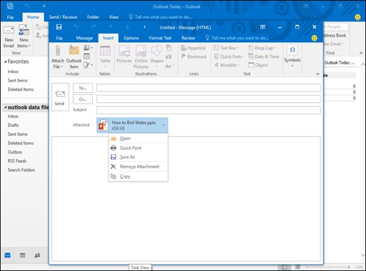
Task: Click the Attach File paperclip icon
Action: 57,51
